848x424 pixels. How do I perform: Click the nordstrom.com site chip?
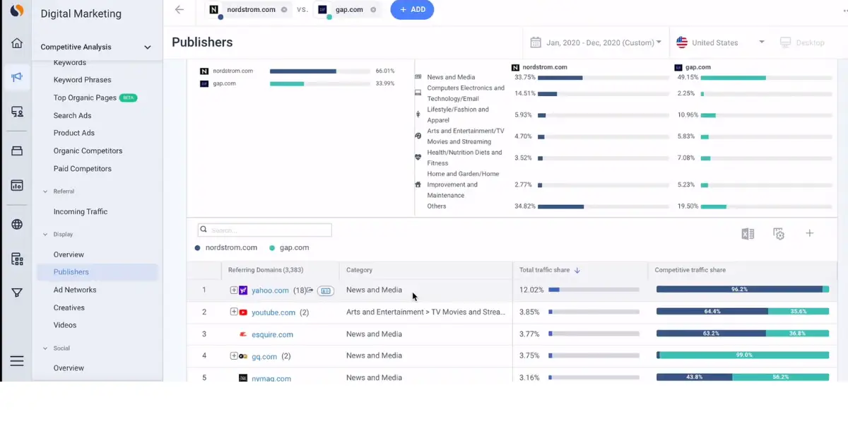point(248,10)
